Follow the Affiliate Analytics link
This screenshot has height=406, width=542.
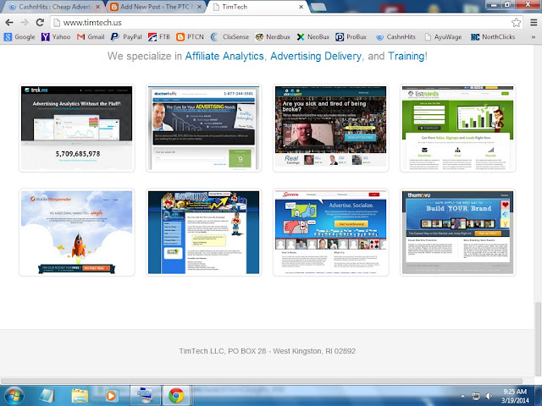pos(224,56)
